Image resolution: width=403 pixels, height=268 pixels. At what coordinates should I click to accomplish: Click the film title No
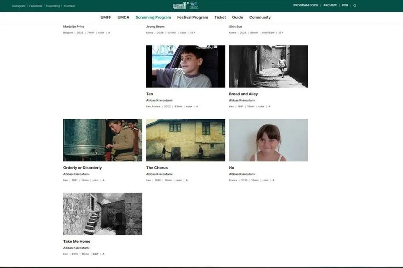click(x=231, y=168)
